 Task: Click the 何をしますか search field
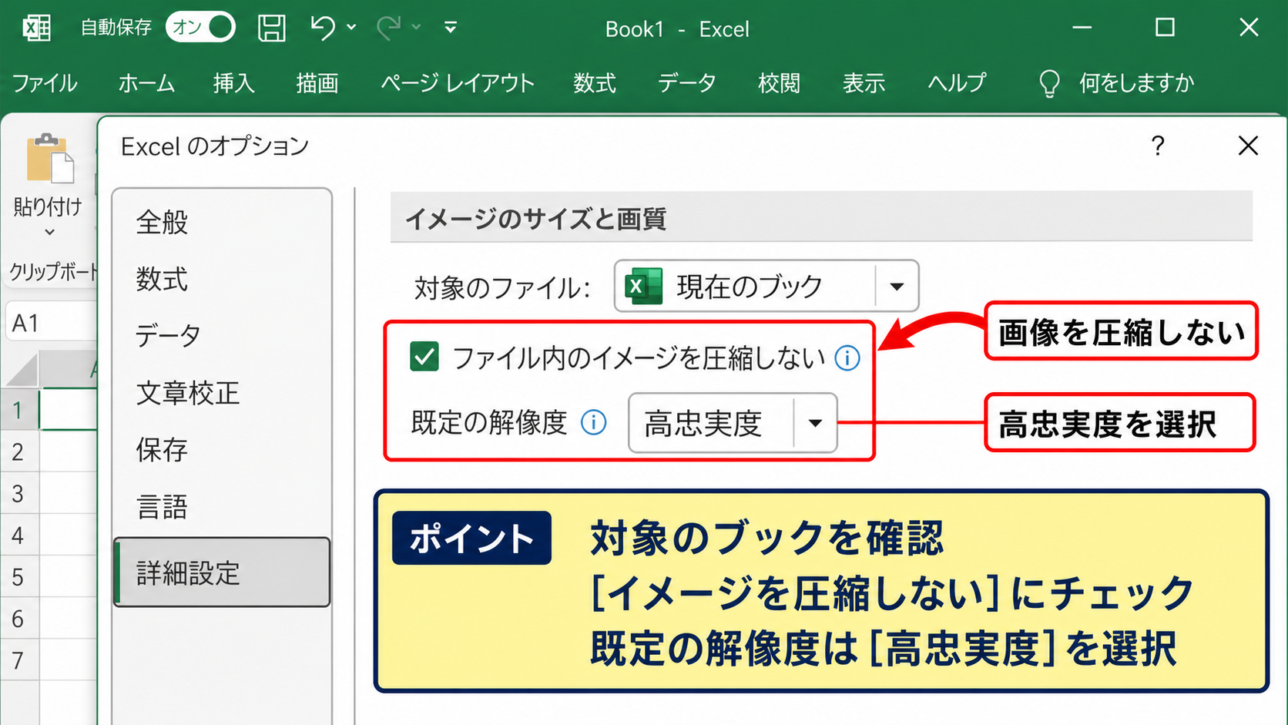pos(1137,83)
